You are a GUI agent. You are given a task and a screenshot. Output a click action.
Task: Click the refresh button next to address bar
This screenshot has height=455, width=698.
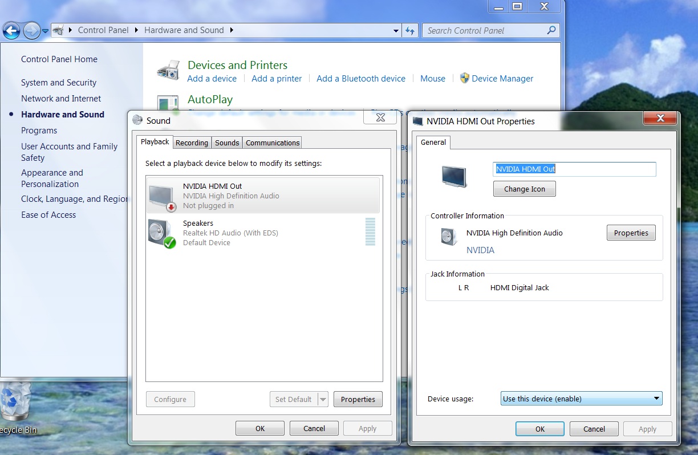click(410, 31)
